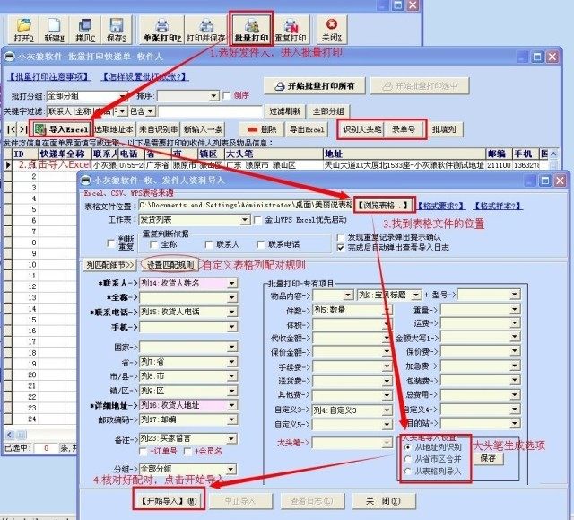
Task: Click the 关闭 button in import dialog
Action: point(383,501)
